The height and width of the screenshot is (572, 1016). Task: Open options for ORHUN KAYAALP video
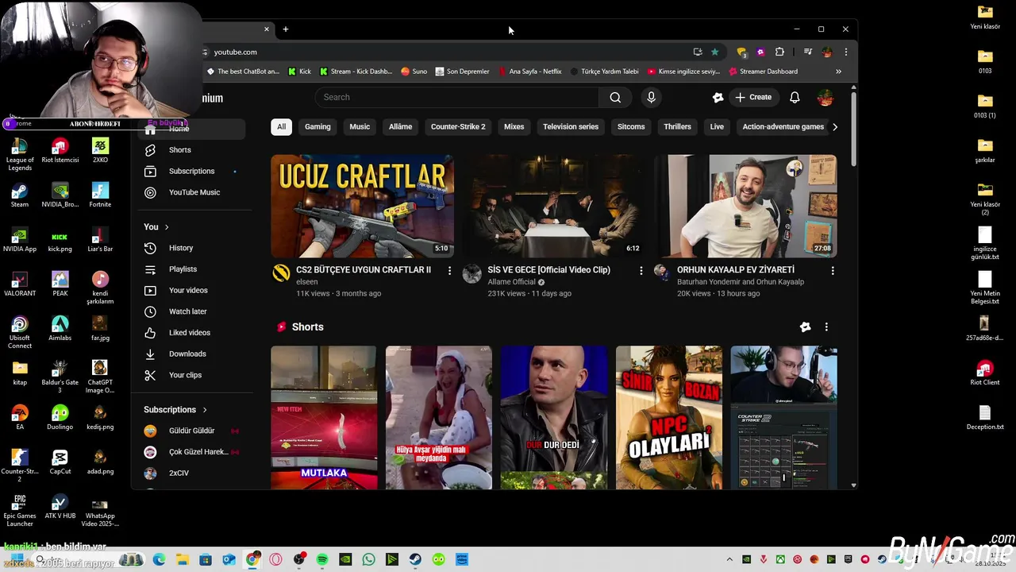[833, 271]
